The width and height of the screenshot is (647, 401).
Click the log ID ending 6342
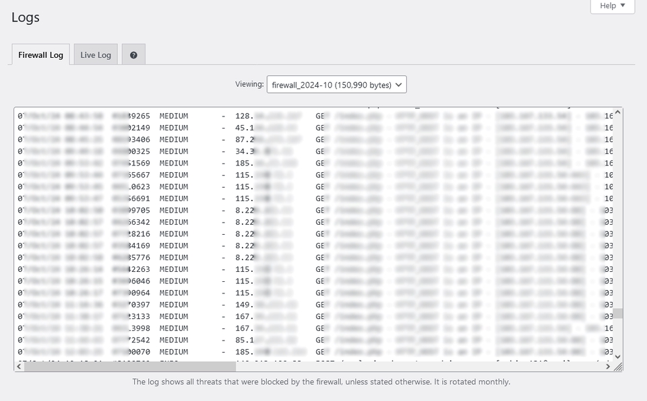pos(131,222)
